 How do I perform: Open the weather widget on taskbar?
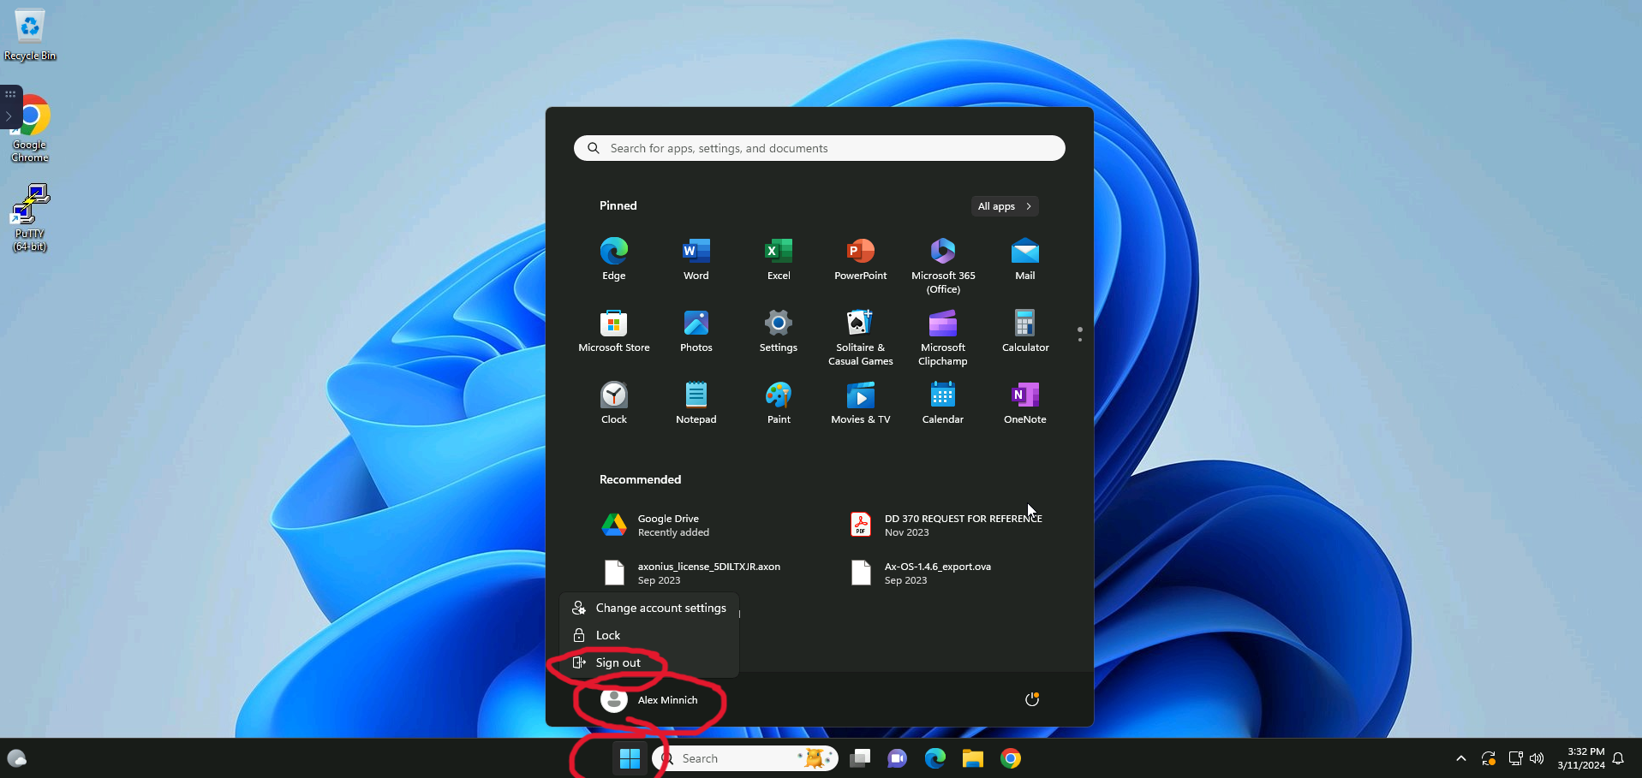pos(17,758)
